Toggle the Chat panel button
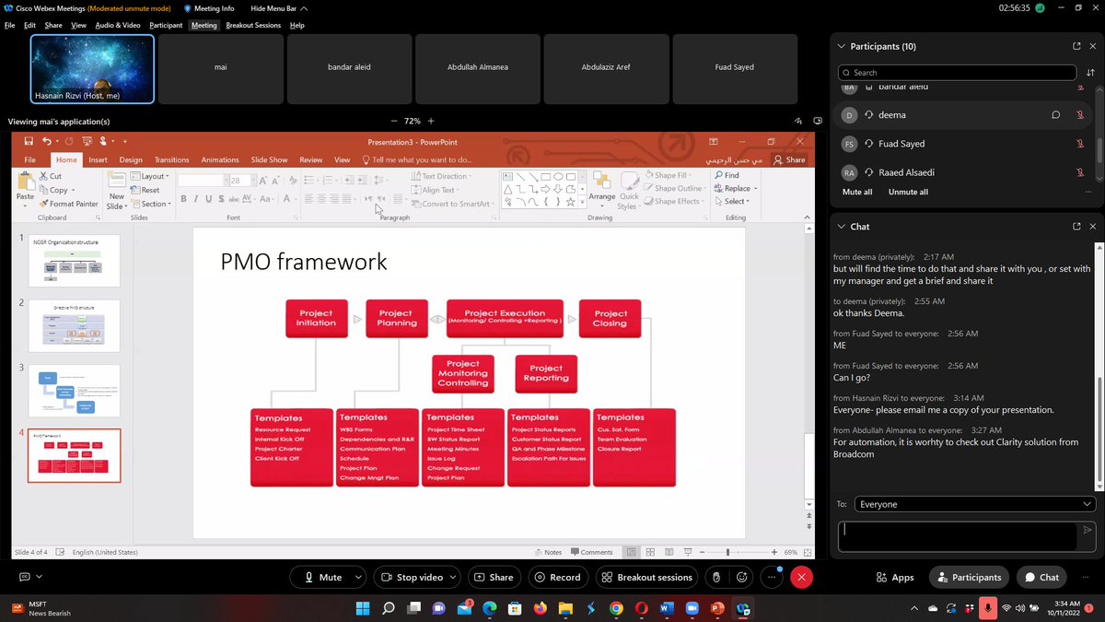Image resolution: width=1105 pixels, height=622 pixels. (1041, 577)
